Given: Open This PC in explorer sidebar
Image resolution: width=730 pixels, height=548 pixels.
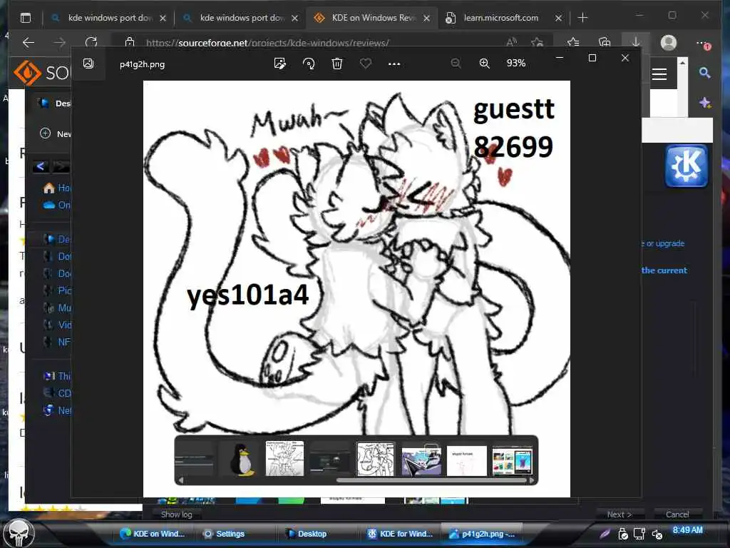Looking at the screenshot, I should click(x=56, y=375).
